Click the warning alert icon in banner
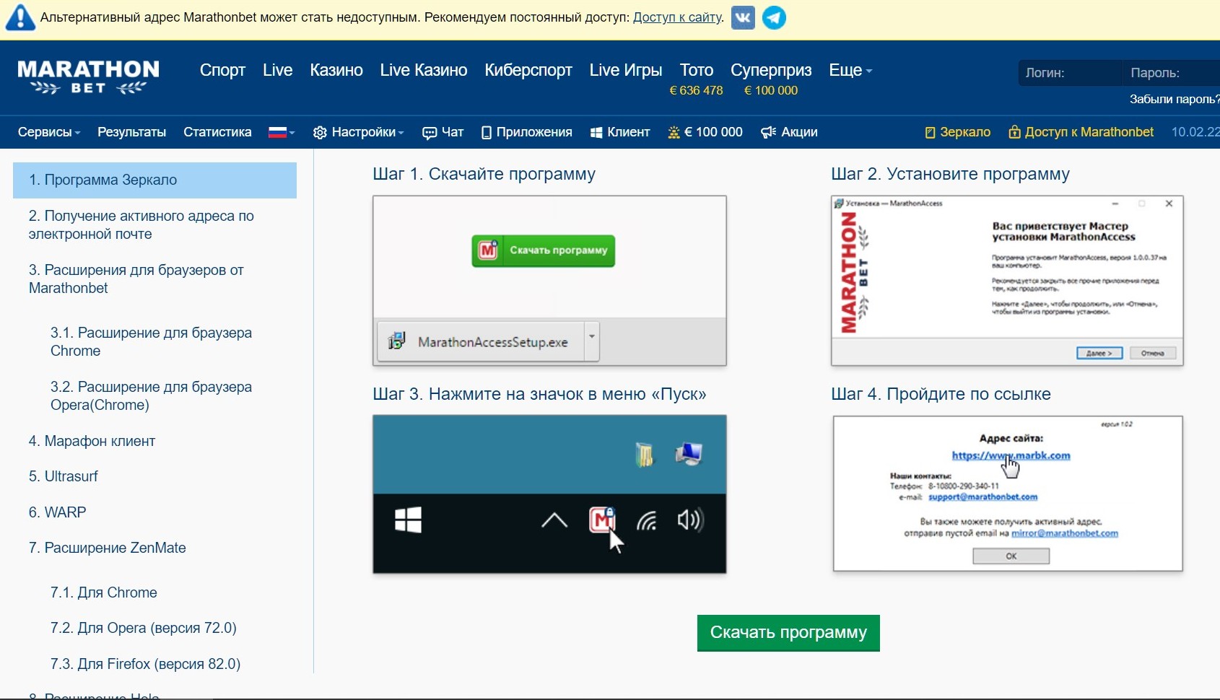This screenshot has width=1220, height=700. pos(20,17)
